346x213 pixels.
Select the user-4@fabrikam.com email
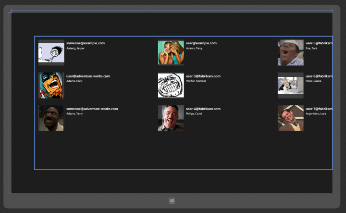(203, 109)
